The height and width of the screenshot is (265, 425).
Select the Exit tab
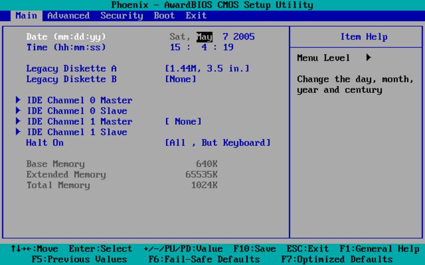tap(196, 15)
